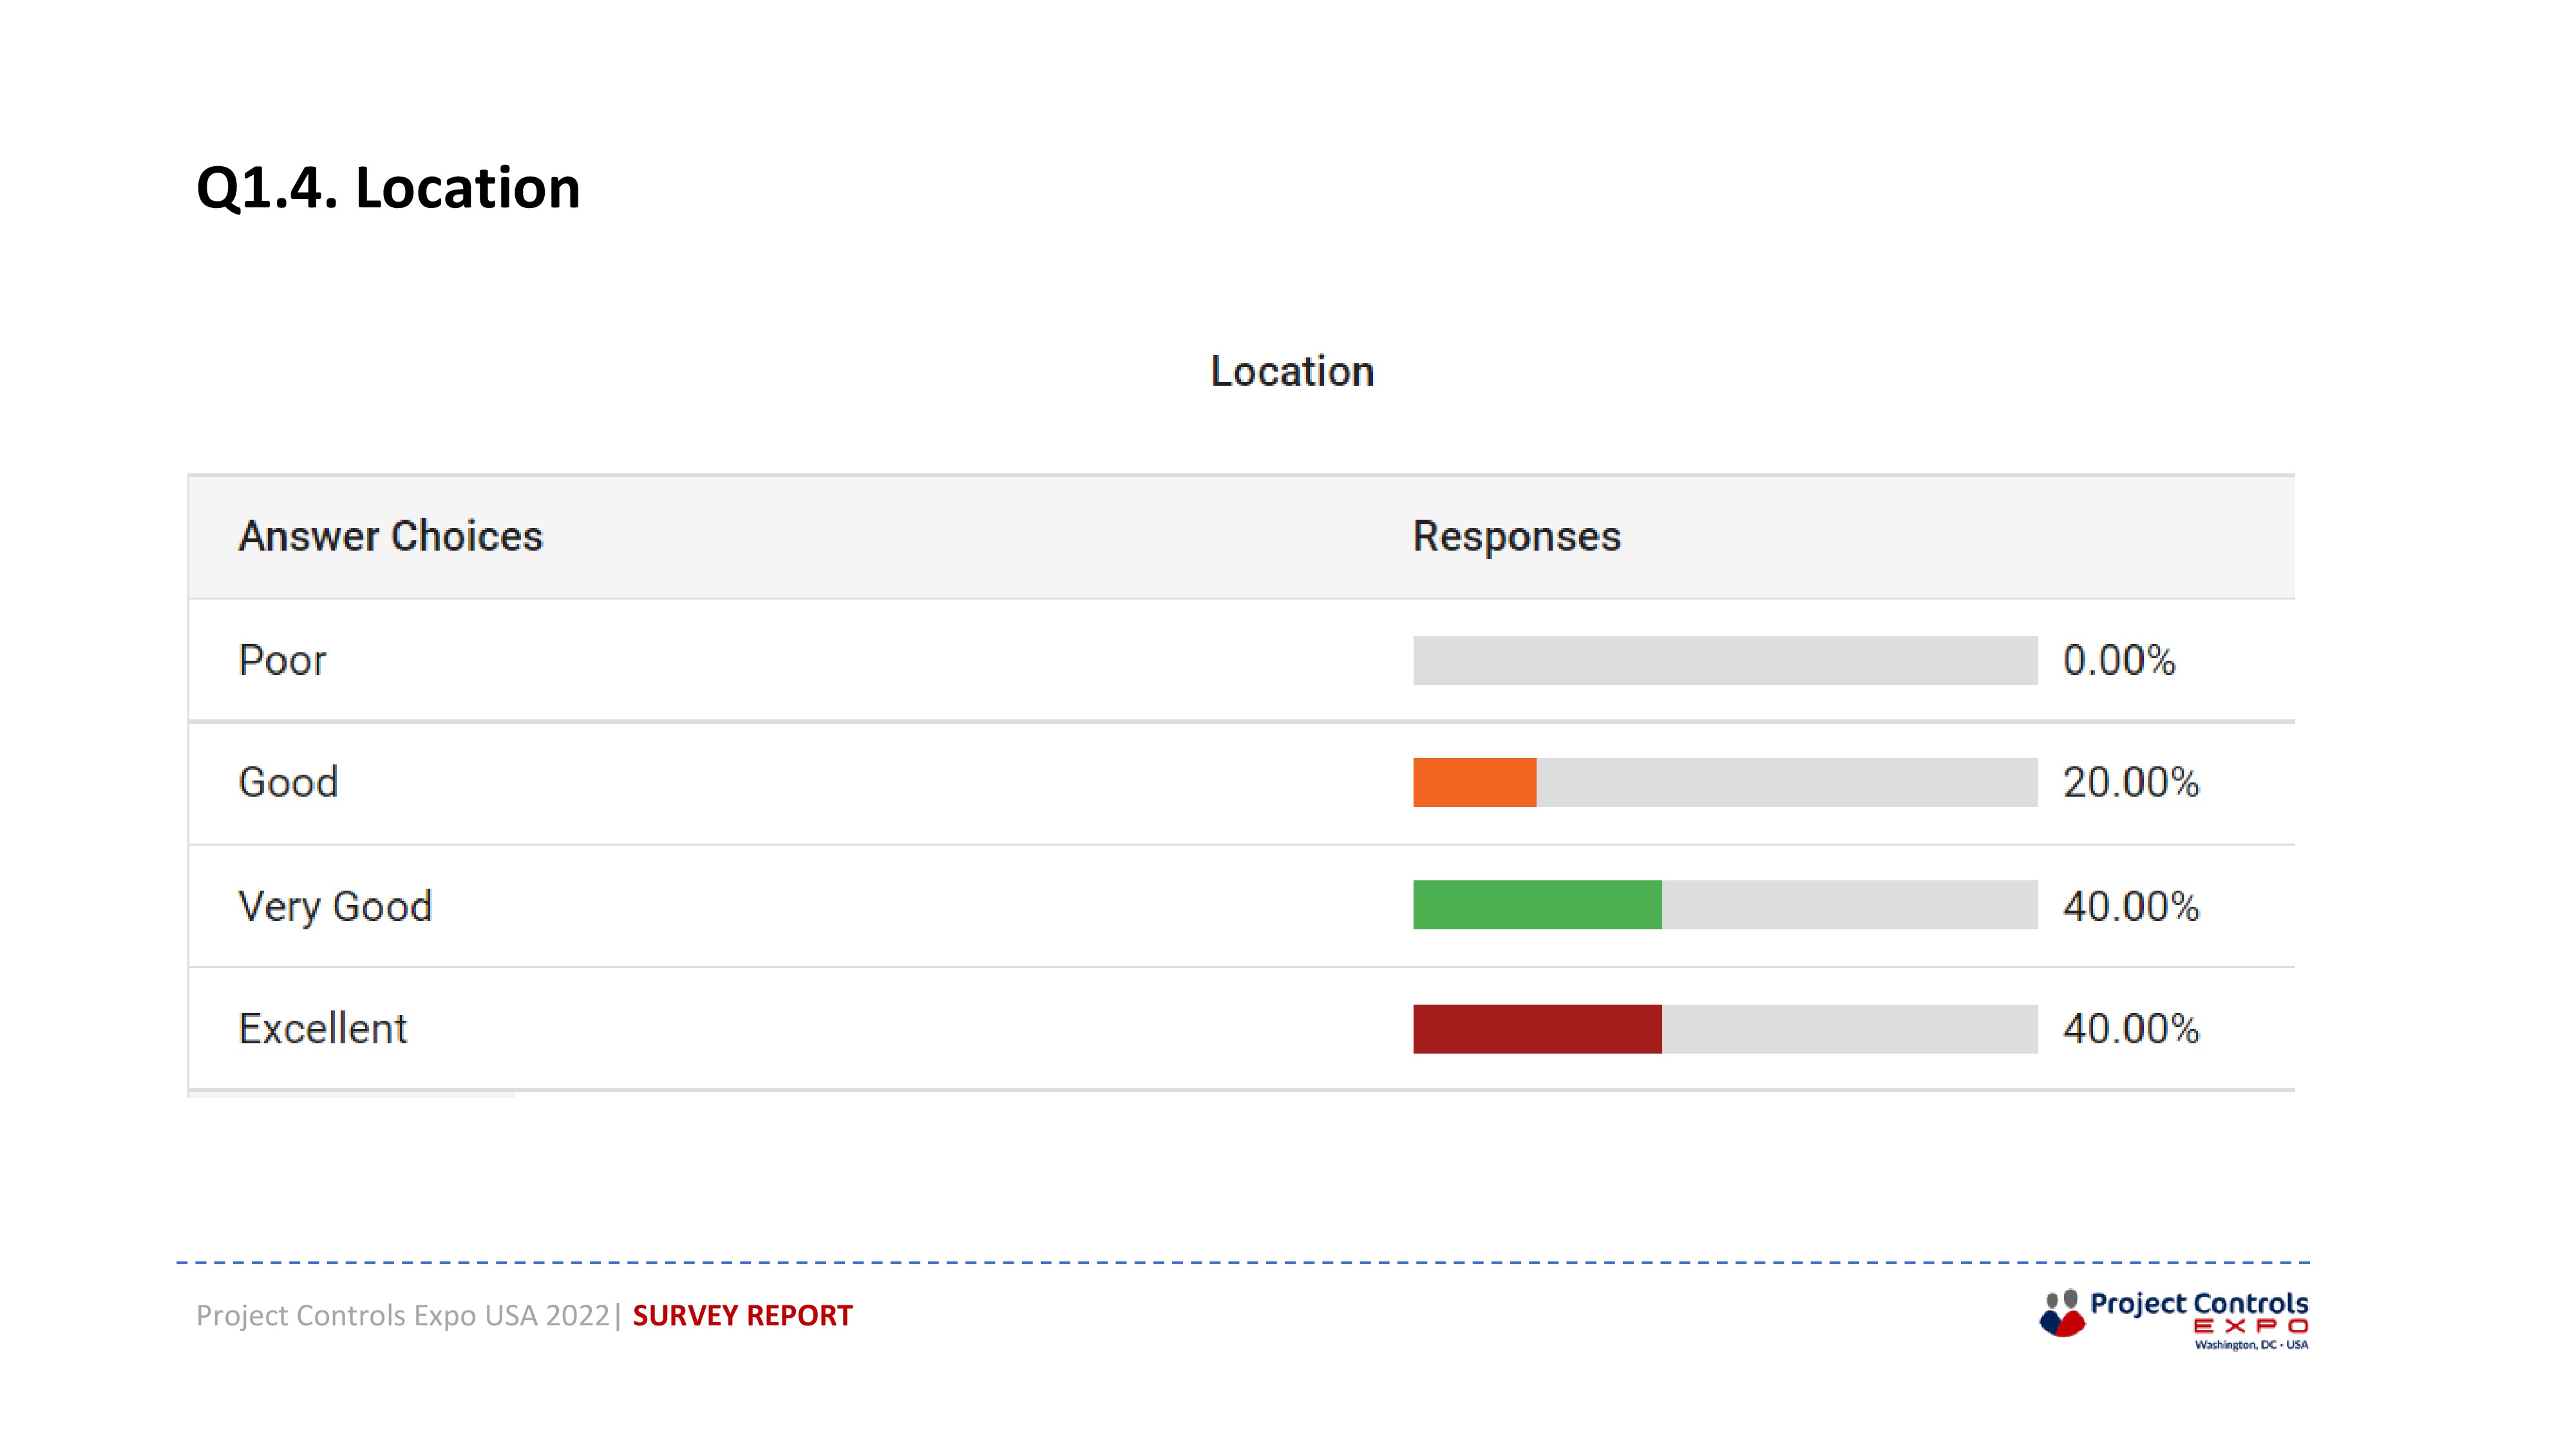
Task: Click the Washington, DC - USA logo caption
Action: (x=2251, y=1345)
